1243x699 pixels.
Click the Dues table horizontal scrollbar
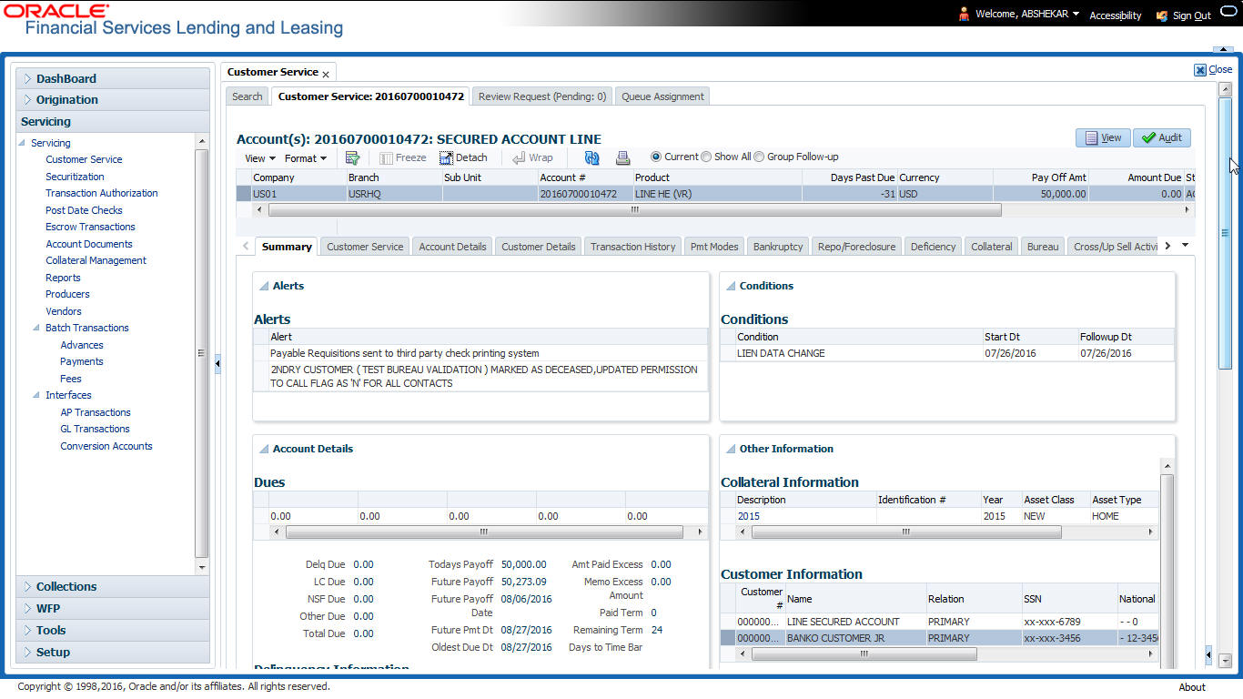pyautogui.click(x=483, y=532)
